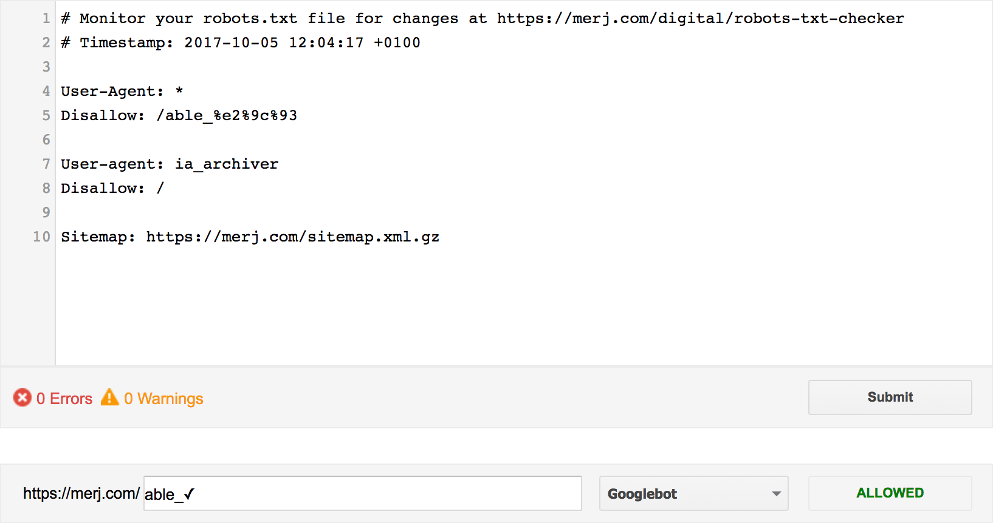Click the red error circle icon
This screenshot has width=993, height=523.
[x=22, y=397]
